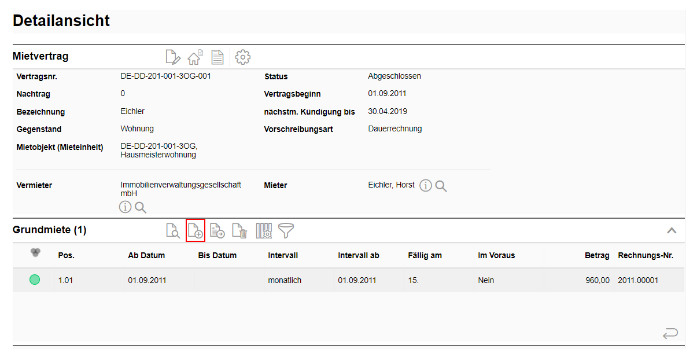Screen dimensions: 686x349
Task: Click the view Grundmiete magnifier document icon
Action: [x=172, y=231]
